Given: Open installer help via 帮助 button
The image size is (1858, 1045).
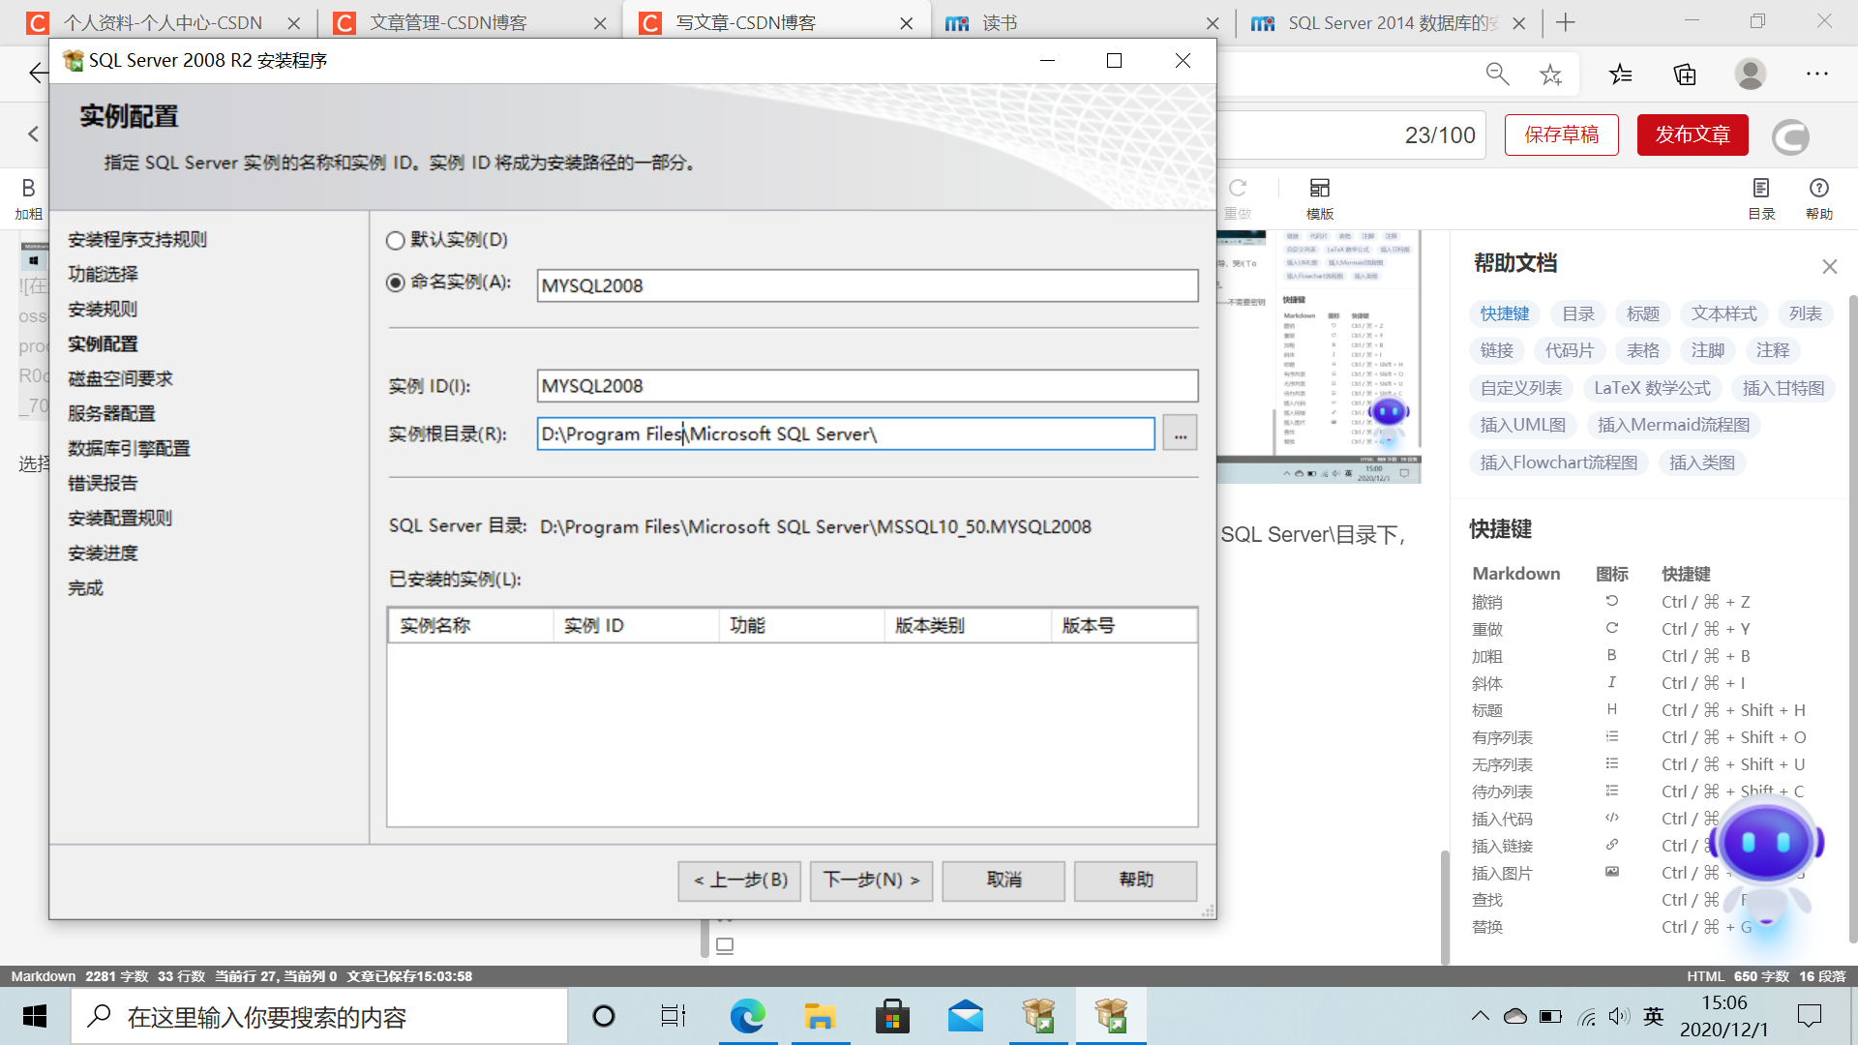Looking at the screenshot, I should (x=1135, y=881).
